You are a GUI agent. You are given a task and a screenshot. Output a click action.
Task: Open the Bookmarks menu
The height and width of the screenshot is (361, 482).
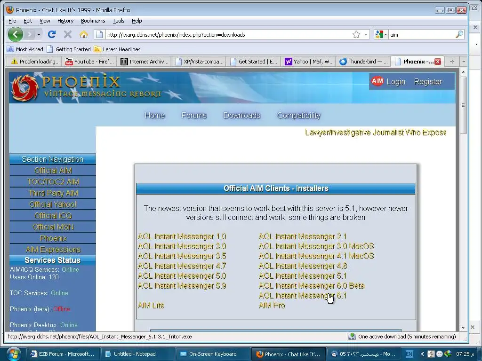pyautogui.click(x=93, y=21)
